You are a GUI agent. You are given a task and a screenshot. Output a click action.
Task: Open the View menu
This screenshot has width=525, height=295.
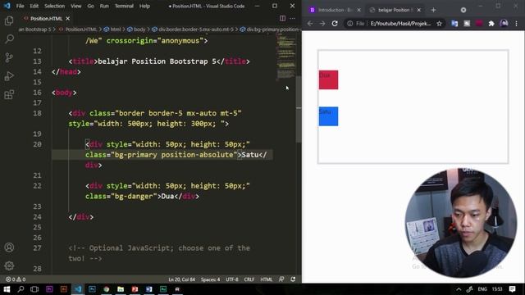point(75,6)
